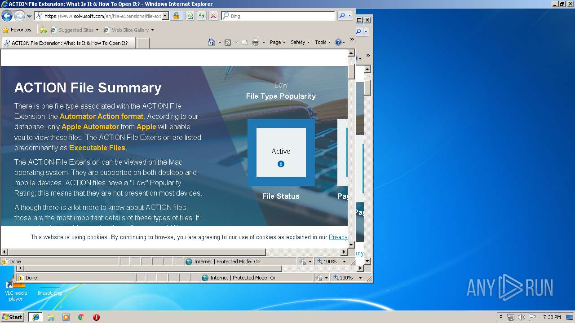Click the Add to Favorites Bar icon
The image size is (575, 323).
(43, 30)
